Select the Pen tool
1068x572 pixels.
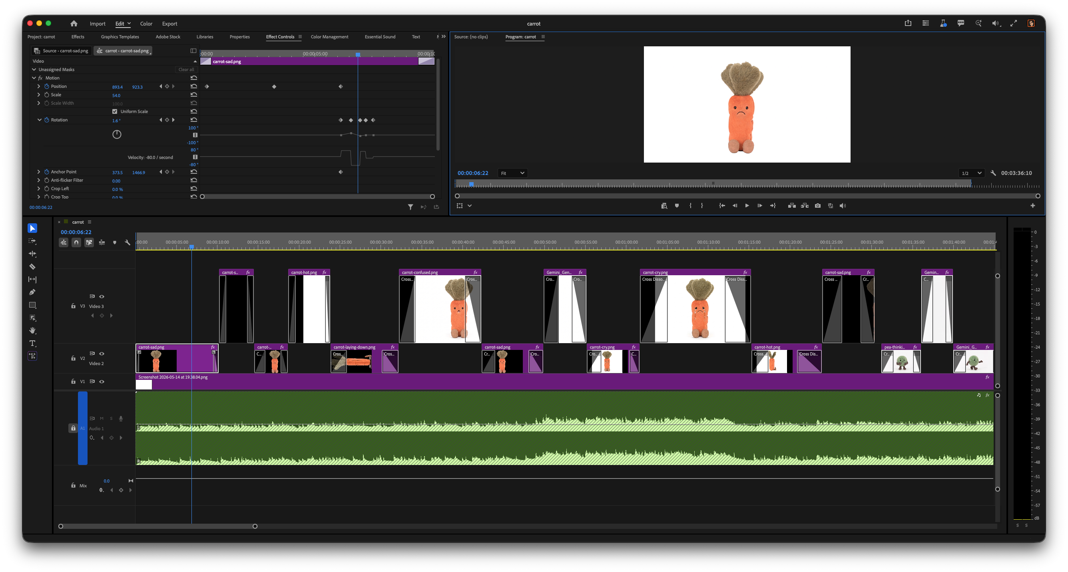click(x=32, y=292)
